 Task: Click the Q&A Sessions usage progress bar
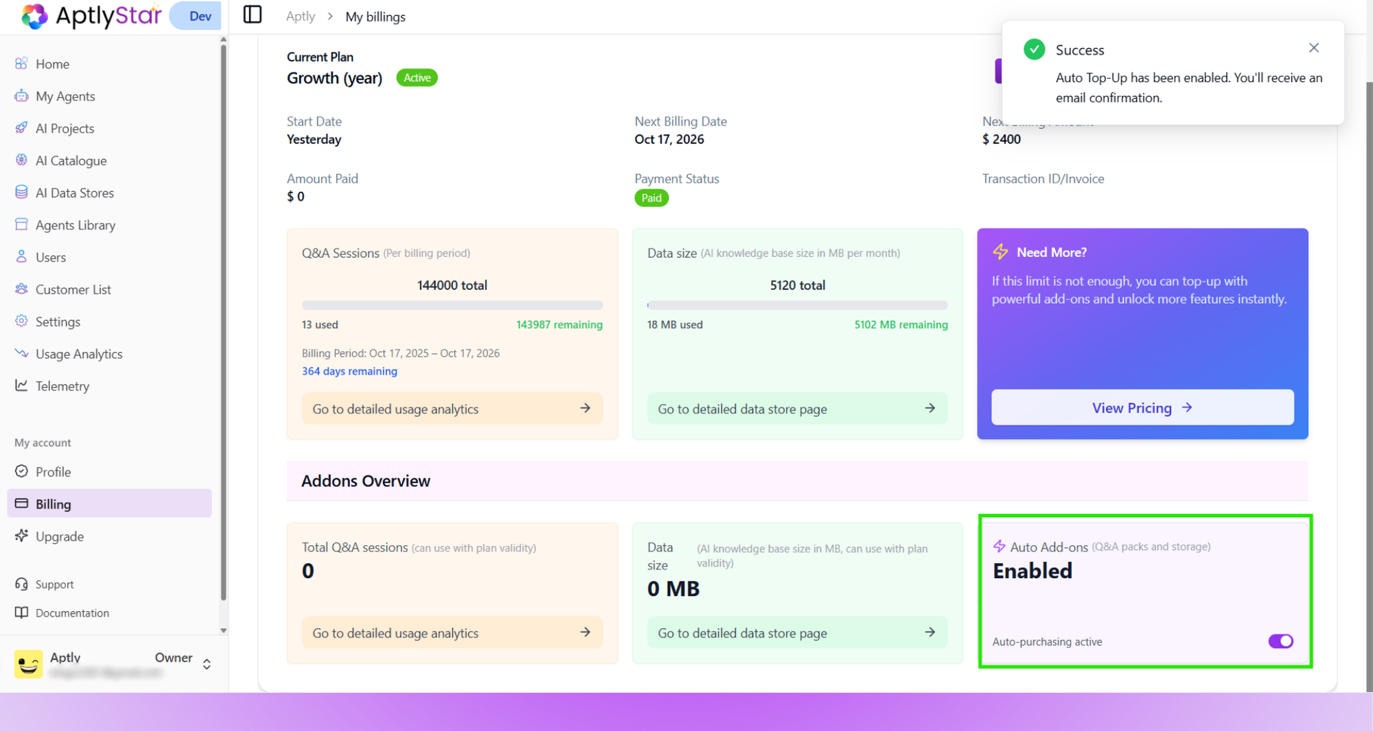(x=452, y=305)
